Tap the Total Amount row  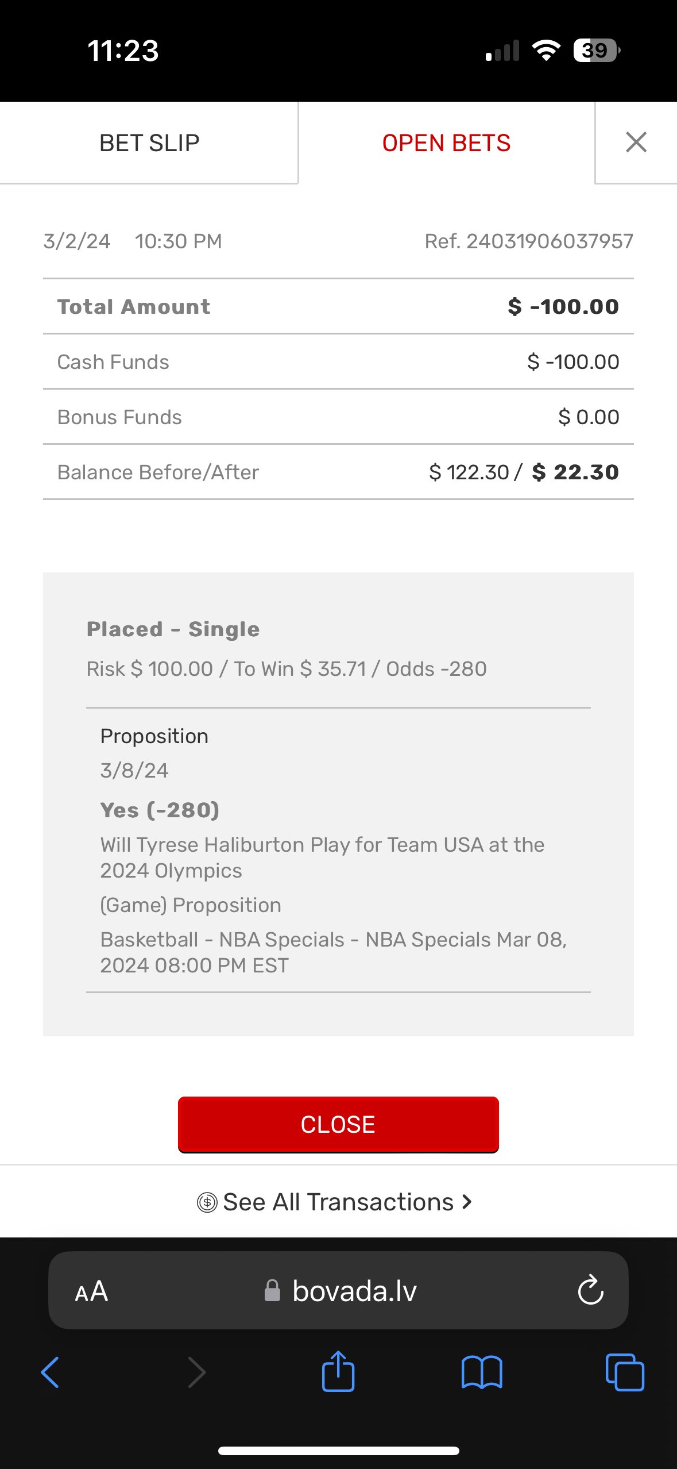(x=338, y=307)
